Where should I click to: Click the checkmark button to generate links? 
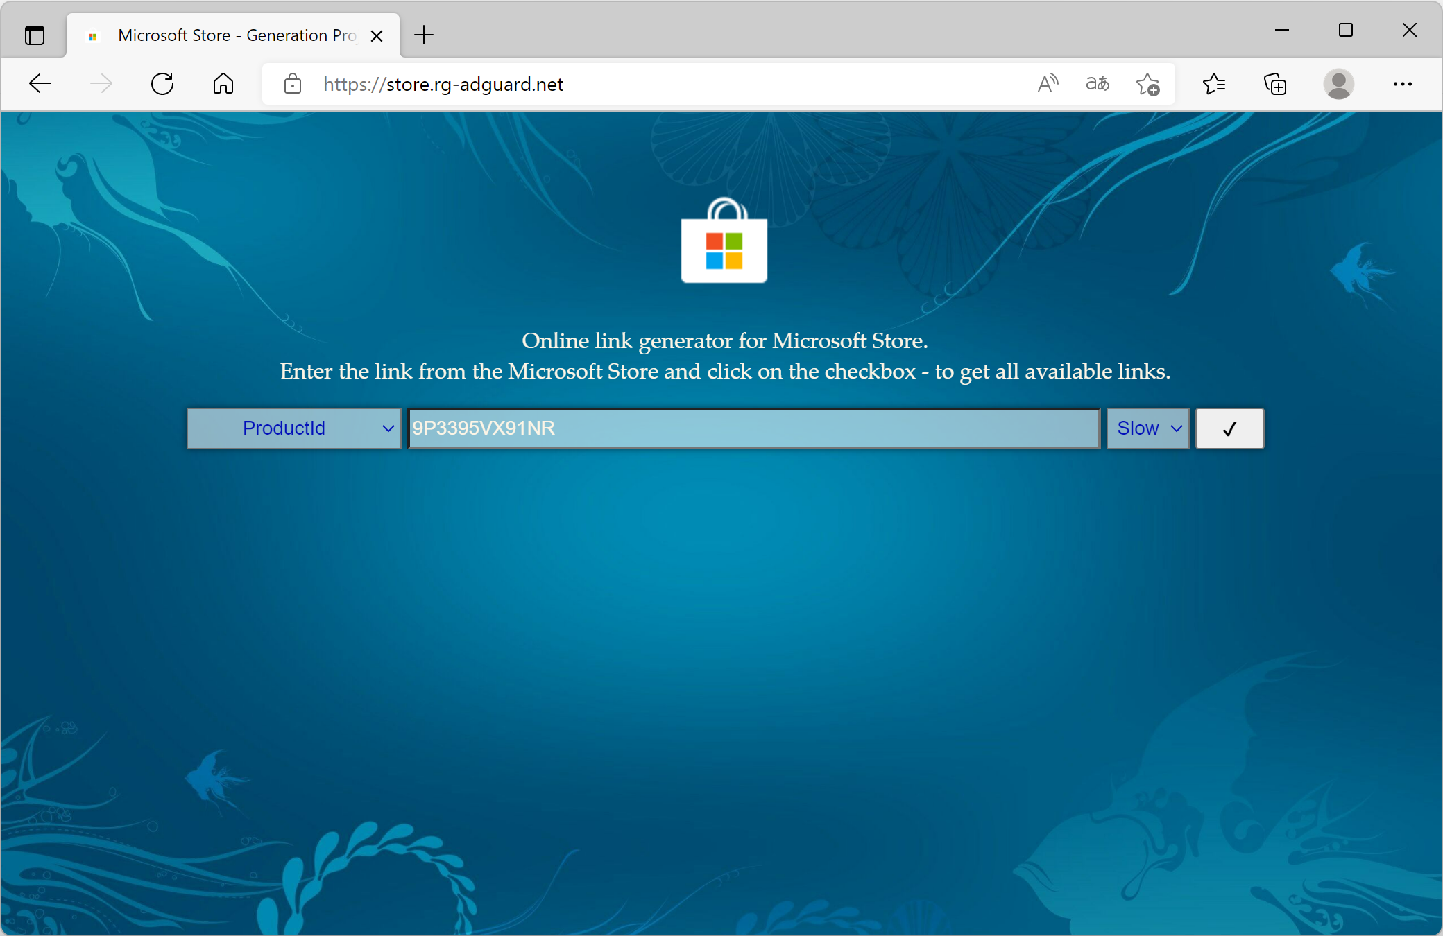point(1229,428)
